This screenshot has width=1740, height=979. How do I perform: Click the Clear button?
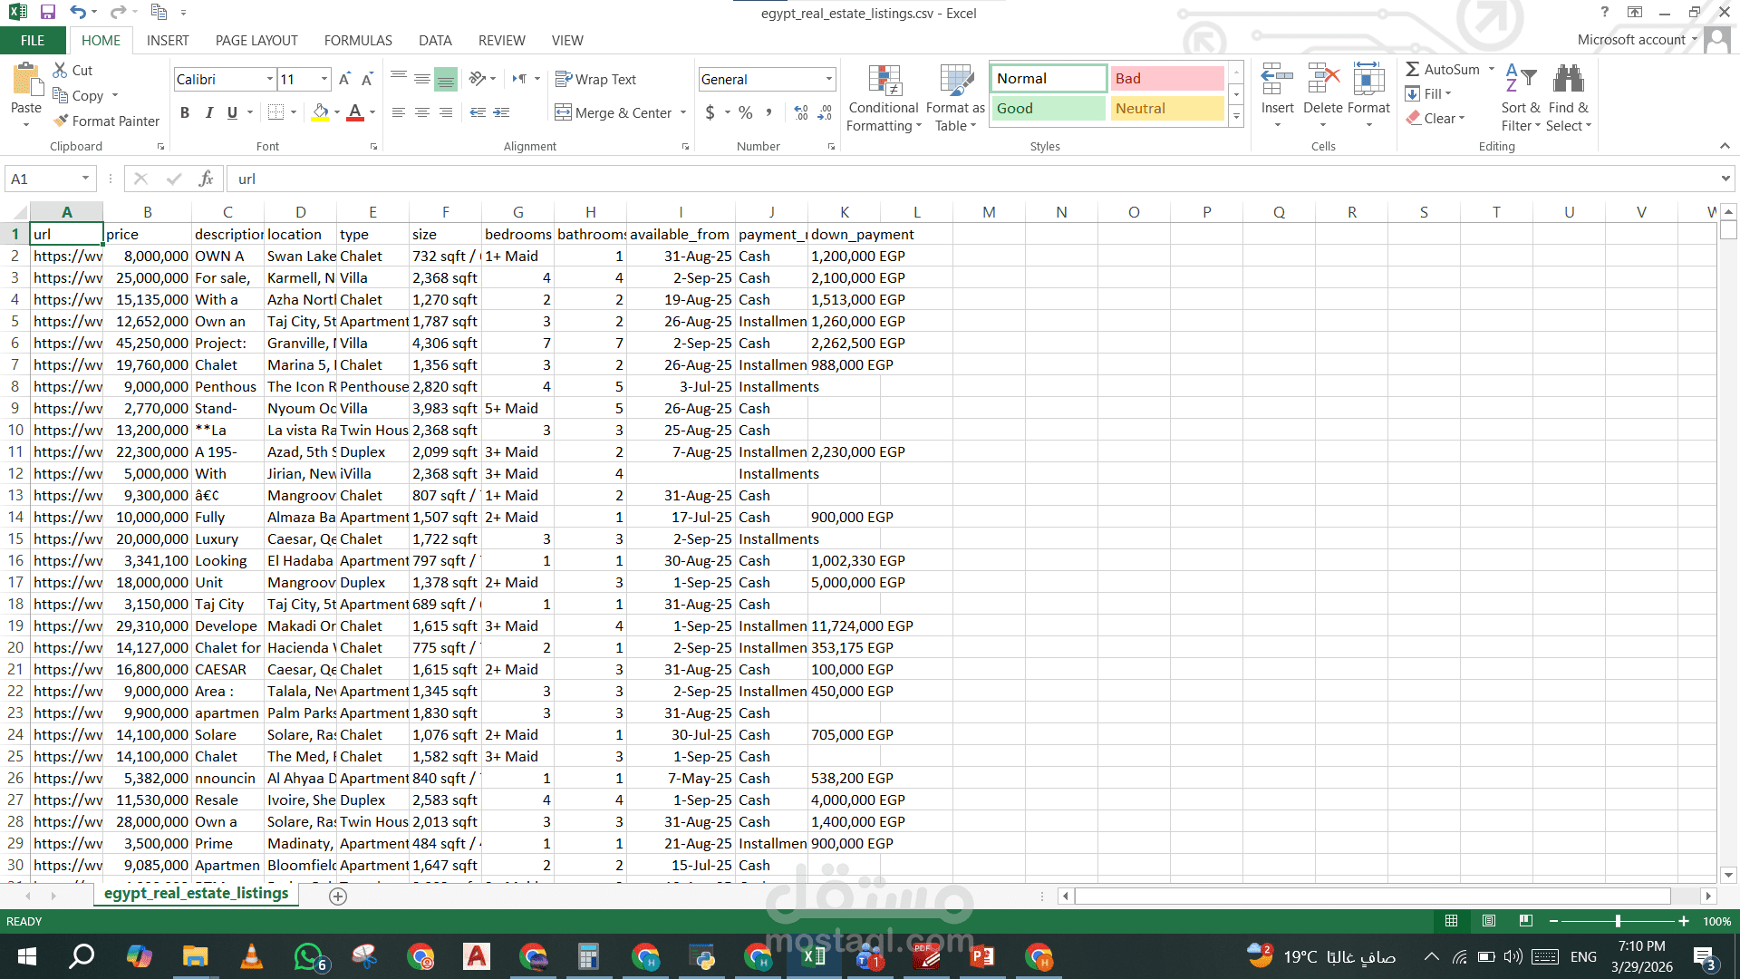[x=1435, y=118]
